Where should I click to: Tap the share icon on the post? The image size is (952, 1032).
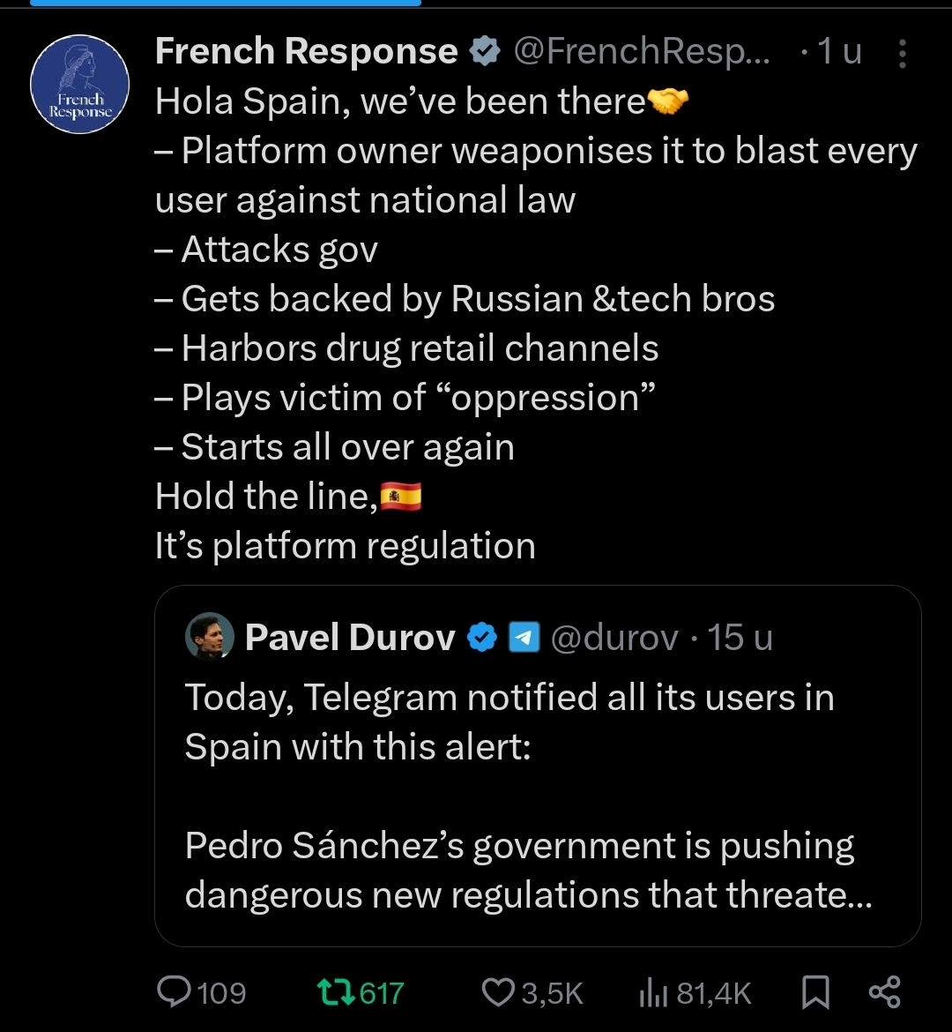click(884, 993)
